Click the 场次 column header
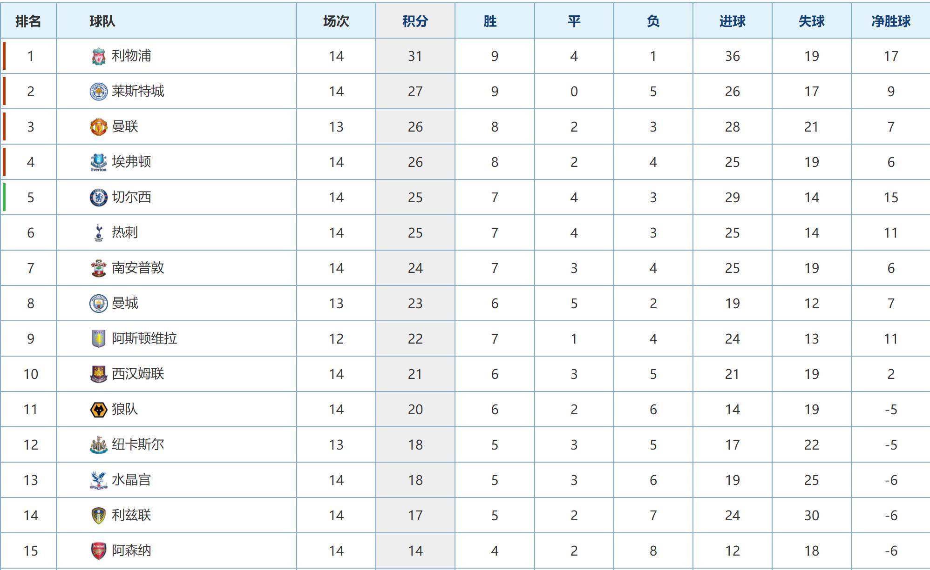This screenshot has width=930, height=570. (x=336, y=21)
